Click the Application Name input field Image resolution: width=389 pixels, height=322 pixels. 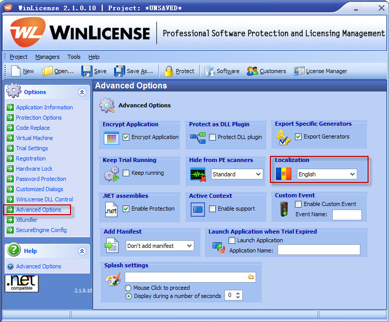318,250
